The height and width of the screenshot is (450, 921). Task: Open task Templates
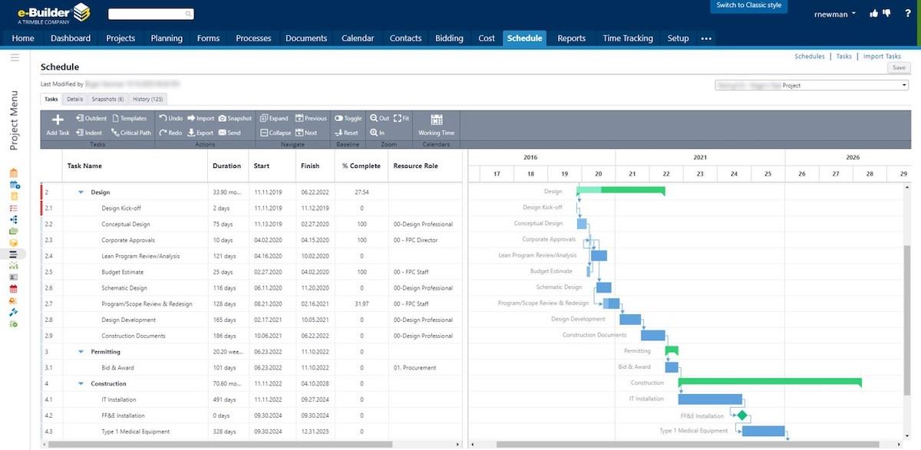tap(129, 118)
